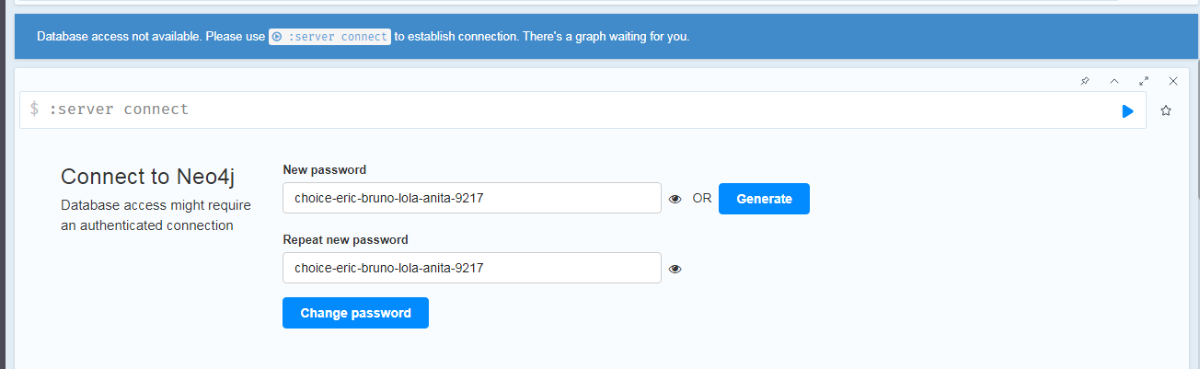Save command as favorite with star icon

pyautogui.click(x=1166, y=110)
